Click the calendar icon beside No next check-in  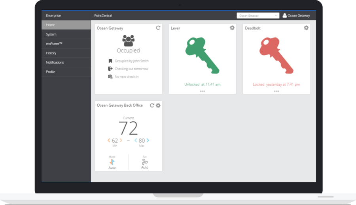tap(110, 77)
